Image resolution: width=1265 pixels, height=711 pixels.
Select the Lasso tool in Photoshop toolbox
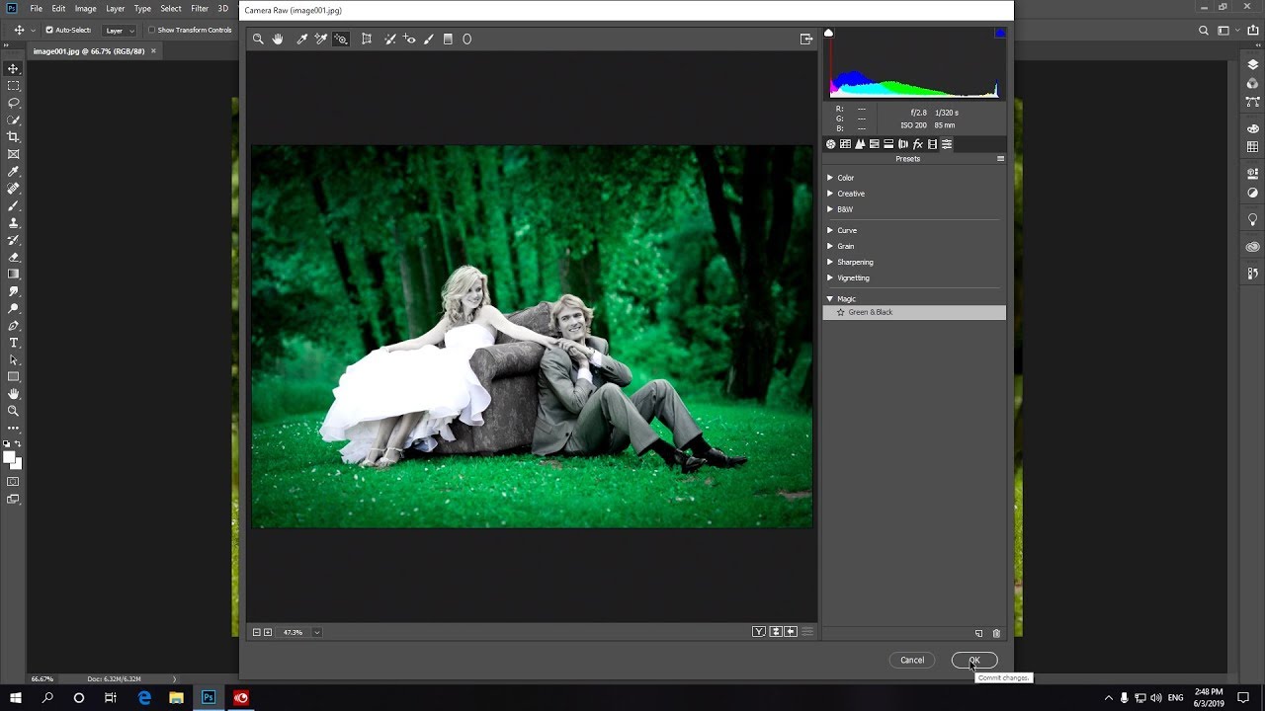[x=13, y=103]
